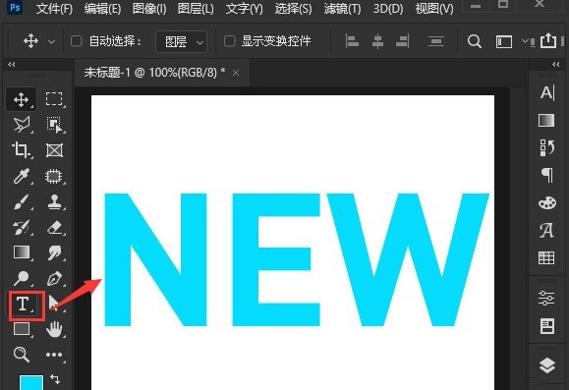Select the Zoom tool in the toolbox

point(21,355)
